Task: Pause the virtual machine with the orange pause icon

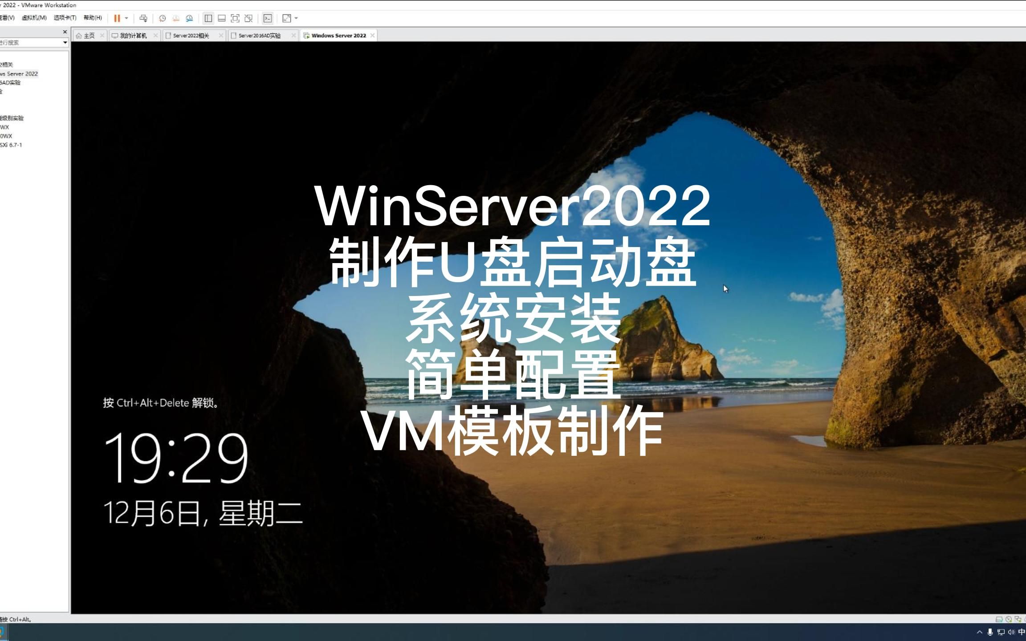Action: [x=117, y=18]
